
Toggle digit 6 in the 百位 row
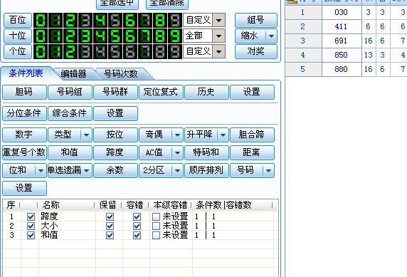tap(130, 20)
